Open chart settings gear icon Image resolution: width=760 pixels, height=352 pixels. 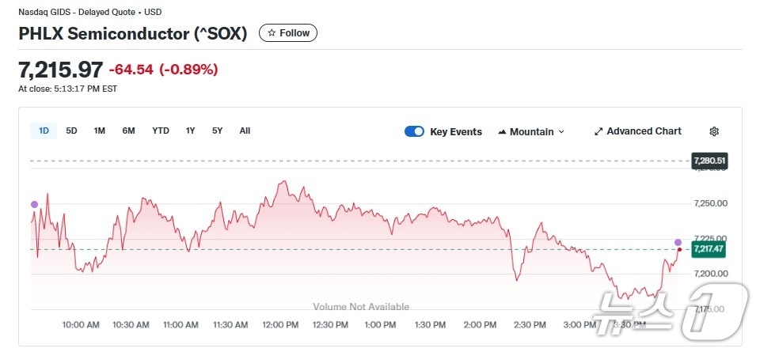pos(714,131)
